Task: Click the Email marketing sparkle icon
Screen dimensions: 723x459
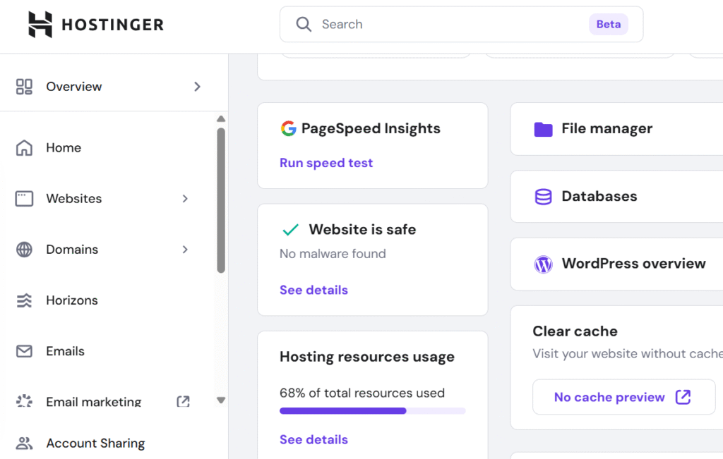Action: pos(25,401)
